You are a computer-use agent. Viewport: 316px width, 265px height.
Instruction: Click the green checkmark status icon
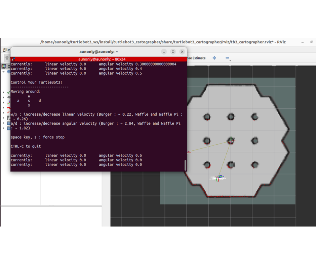(x=8, y=92)
